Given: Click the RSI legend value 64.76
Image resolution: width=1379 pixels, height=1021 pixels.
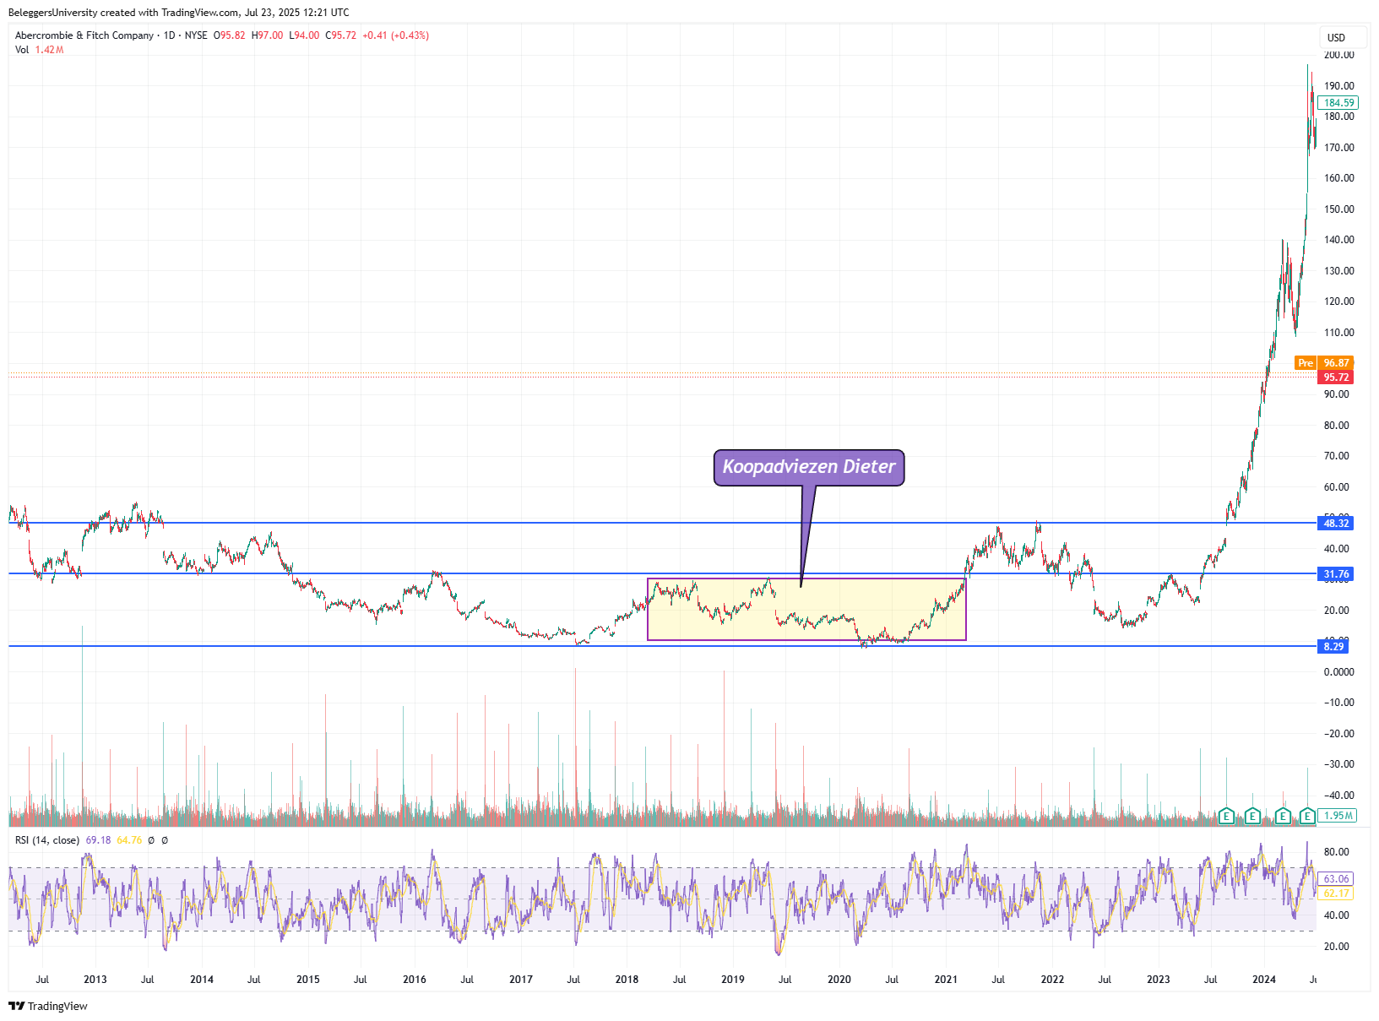Looking at the screenshot, I should coord(129,840).
